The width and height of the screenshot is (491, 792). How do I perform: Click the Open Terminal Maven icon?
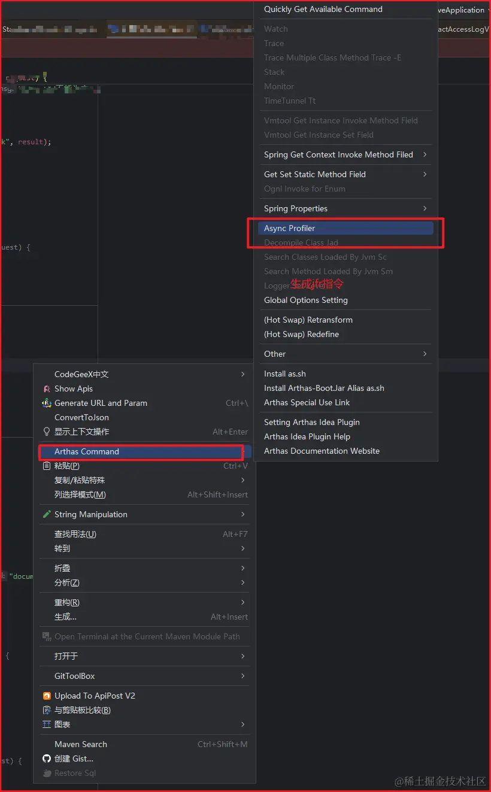click(x=47, y=636)
